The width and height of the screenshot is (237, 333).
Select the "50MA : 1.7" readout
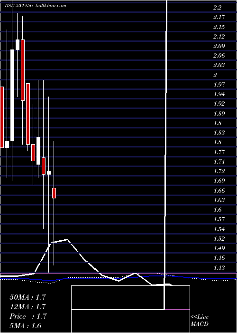27,297
